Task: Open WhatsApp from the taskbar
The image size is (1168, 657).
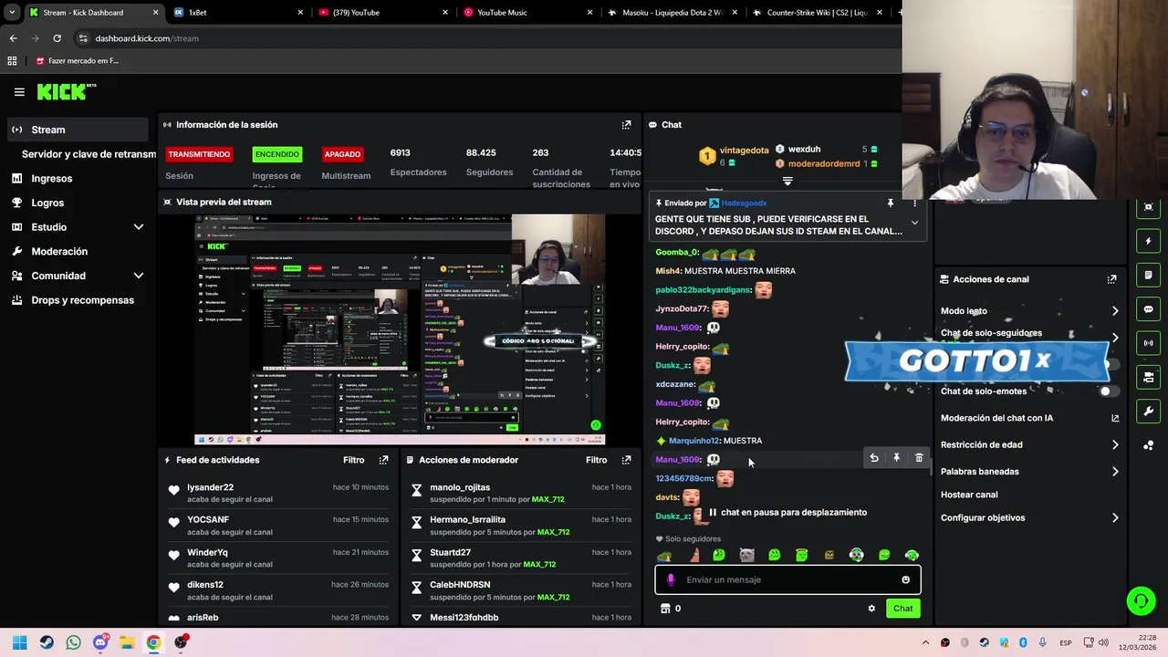Action: point(73,642)
